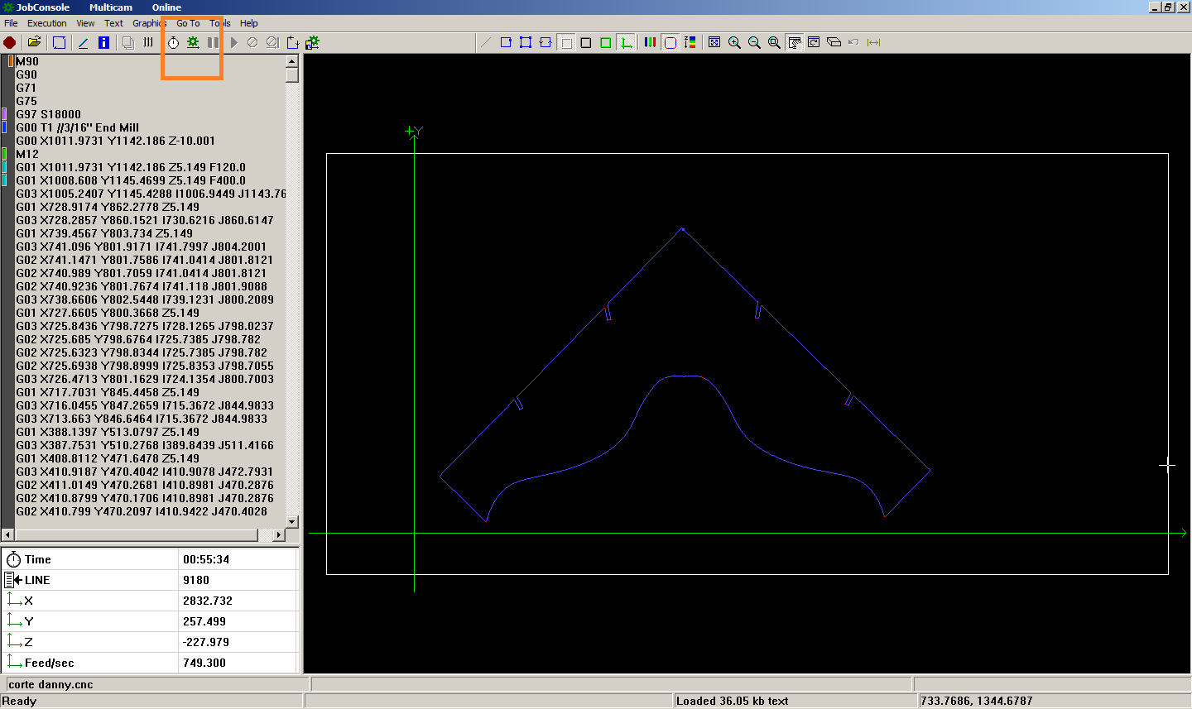The image size is (1192, 709).
Task: Click the code list scroll up arrow
Action: [291, 61]
